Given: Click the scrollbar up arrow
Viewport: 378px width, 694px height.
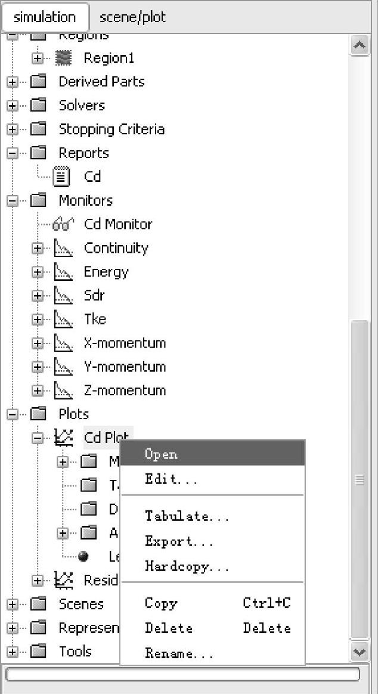Looking at the screenshot, I should [360, 45].
